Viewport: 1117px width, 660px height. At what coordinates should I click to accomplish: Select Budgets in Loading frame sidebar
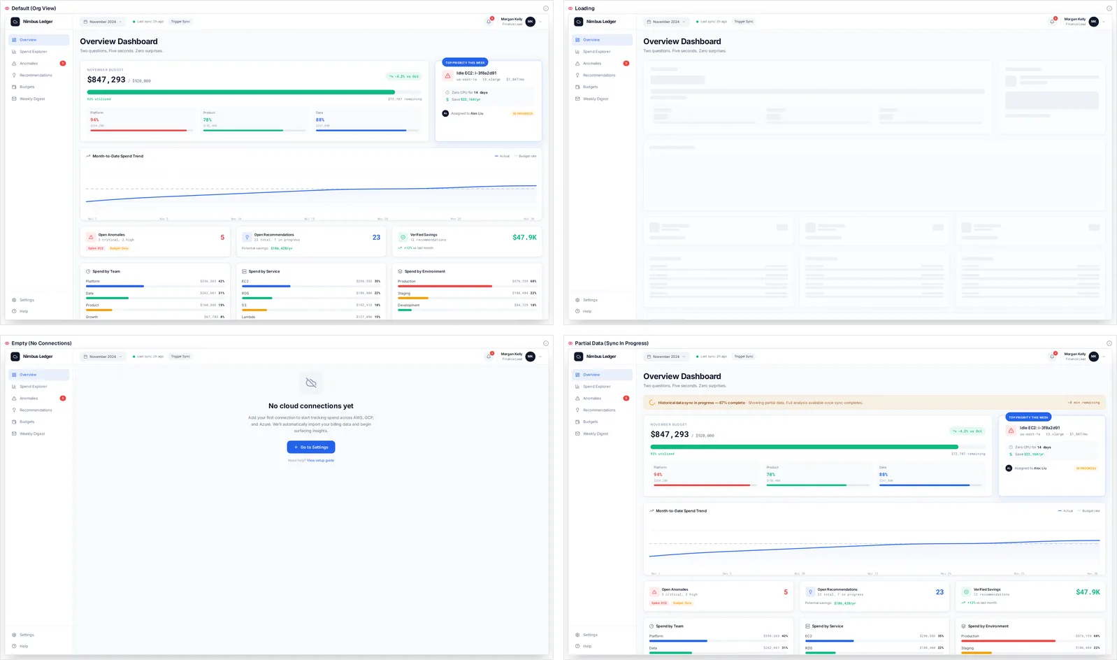point(602,87)
